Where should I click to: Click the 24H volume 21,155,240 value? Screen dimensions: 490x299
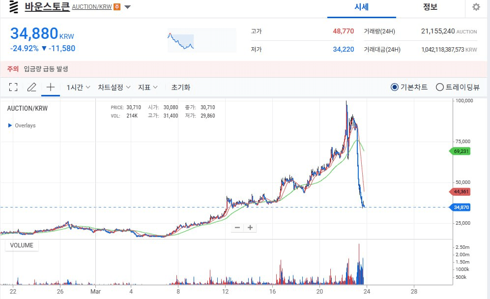pyautogui.click(x=438, y=31)
